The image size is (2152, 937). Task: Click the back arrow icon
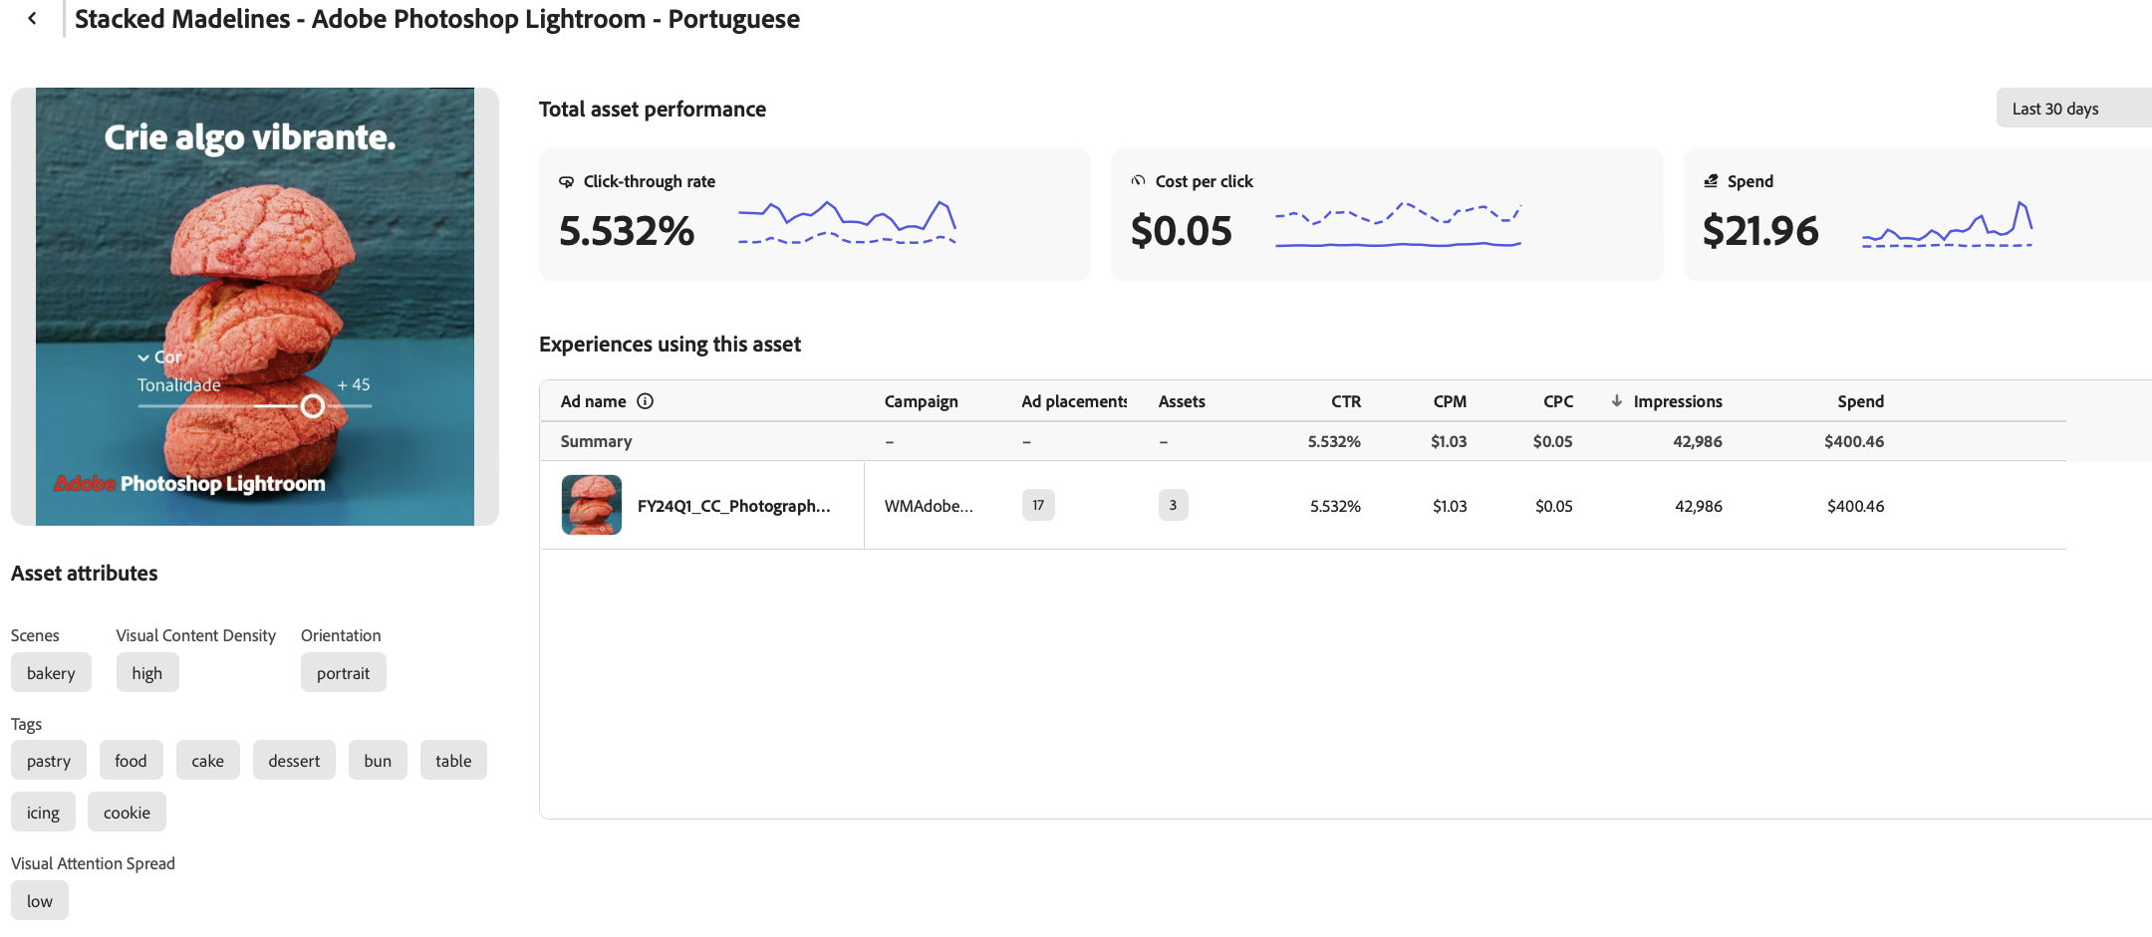32,18
